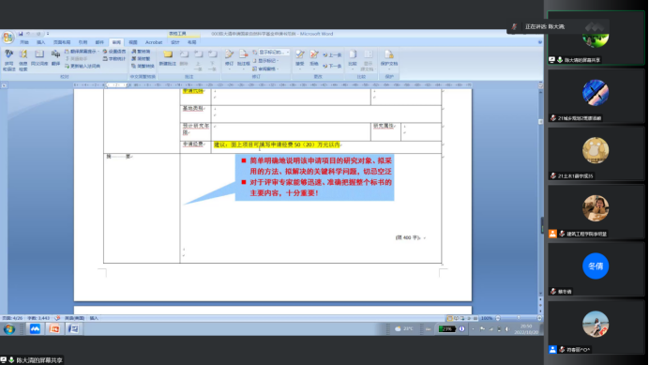Switch to the Insert (插入) ribbon tab
Screen dimensions: 649x365
click(x=40, y=42)
